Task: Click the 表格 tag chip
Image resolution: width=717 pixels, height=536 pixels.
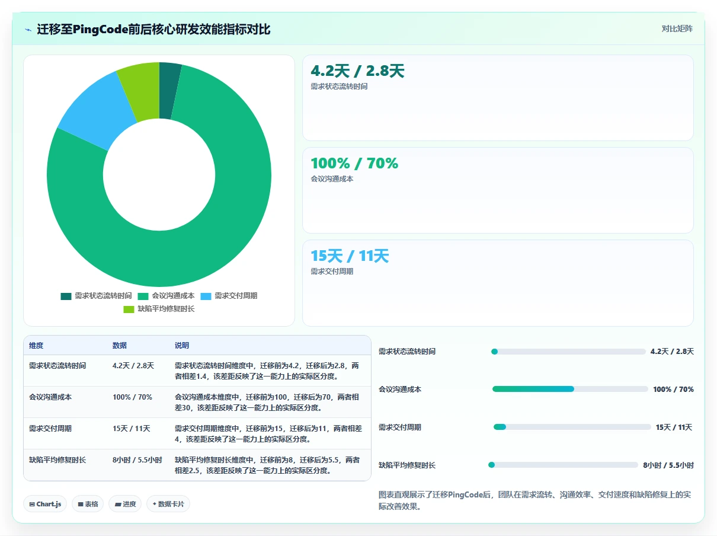Action: pyautogui.click(x=88, y=504)
